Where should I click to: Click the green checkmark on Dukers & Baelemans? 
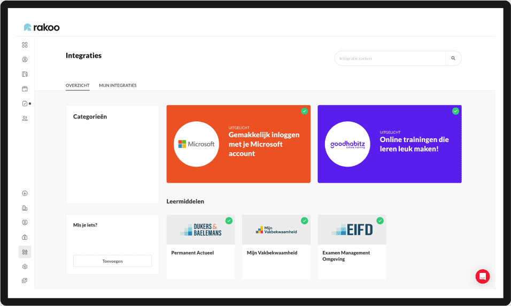point(229,221)
